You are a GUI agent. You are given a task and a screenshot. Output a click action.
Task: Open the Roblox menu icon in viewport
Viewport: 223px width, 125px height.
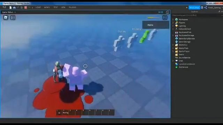click(6, 18)
